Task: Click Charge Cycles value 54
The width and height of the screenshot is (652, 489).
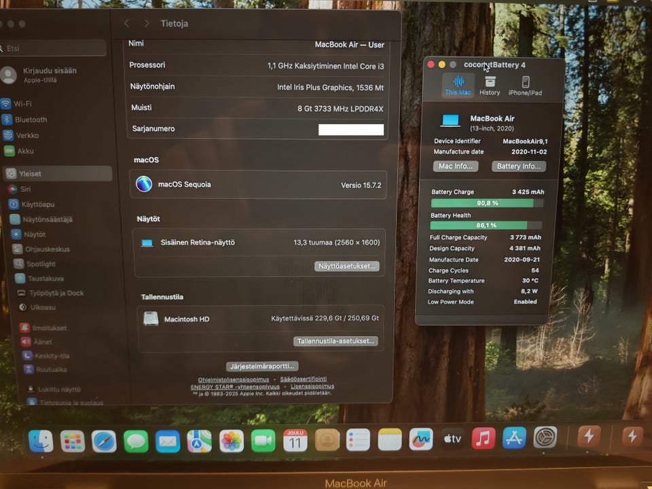Action: click(535, 270)
